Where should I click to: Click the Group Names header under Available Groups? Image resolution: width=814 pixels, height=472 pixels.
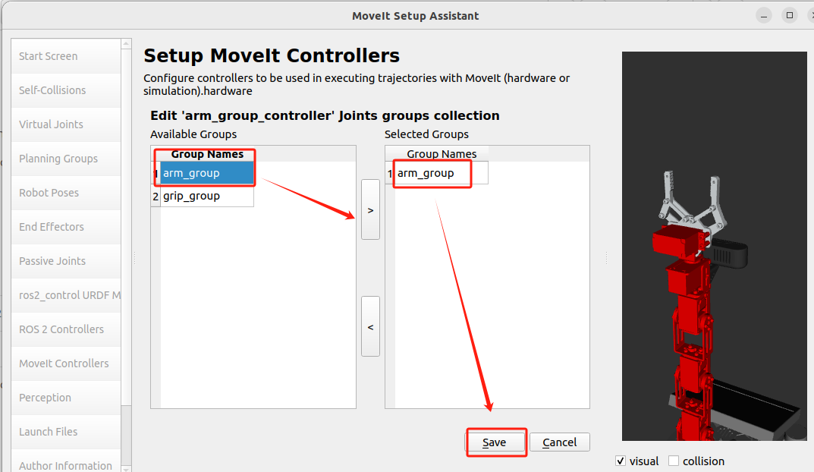click(207, 154)
